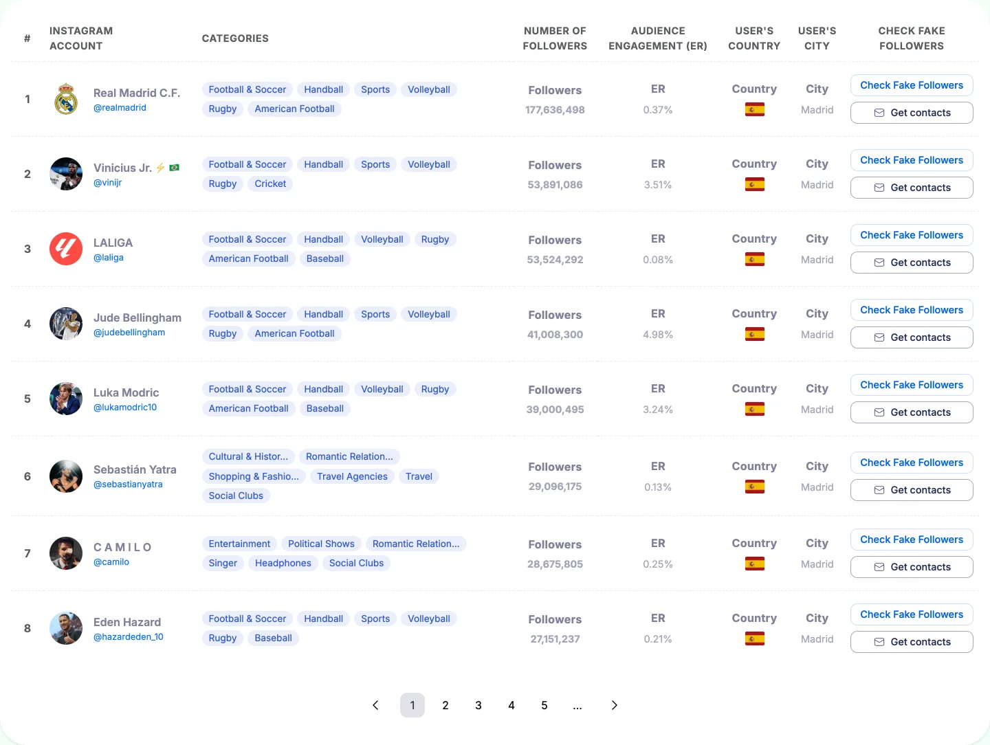Click Spain flag in CAMILO row
Image resolution: width=990 pixels, height=745 pixels.
click(755, 564)
